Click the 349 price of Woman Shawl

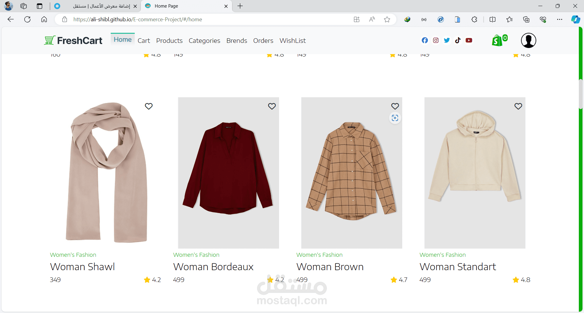tap(55, 280)
